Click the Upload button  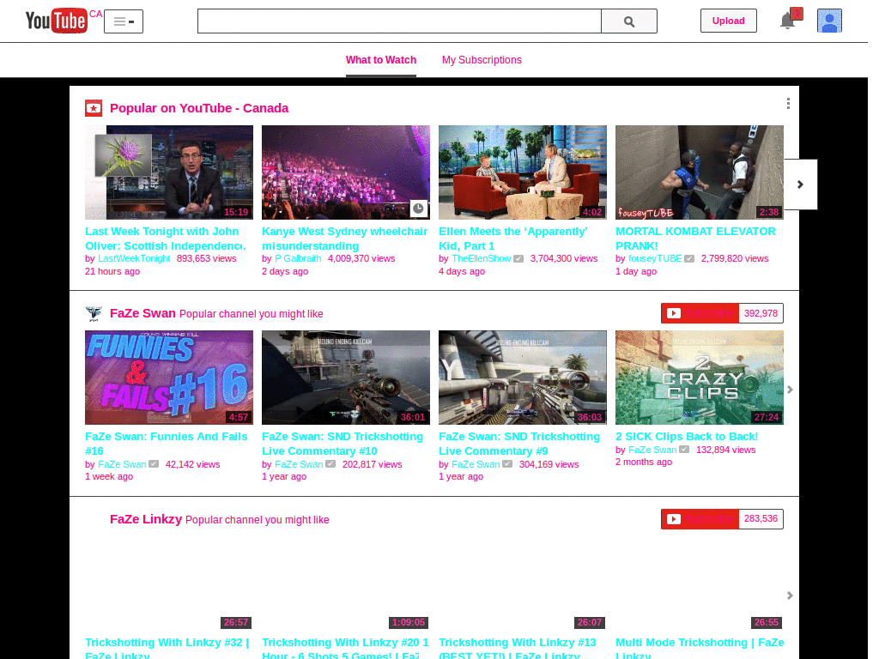click(x=728, y=21)
